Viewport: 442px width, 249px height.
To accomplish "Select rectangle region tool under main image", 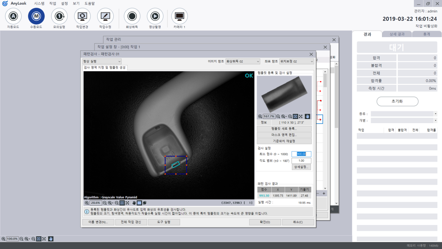I will click(139, 203).
